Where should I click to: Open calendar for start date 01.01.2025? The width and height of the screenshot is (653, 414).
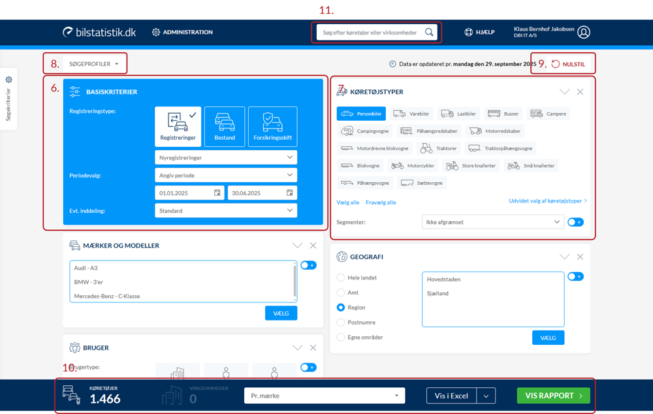point(217,193)
